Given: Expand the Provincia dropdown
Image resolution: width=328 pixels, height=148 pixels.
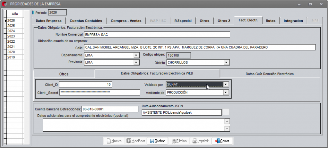Looking at the screenshot, I should [136, 62].
